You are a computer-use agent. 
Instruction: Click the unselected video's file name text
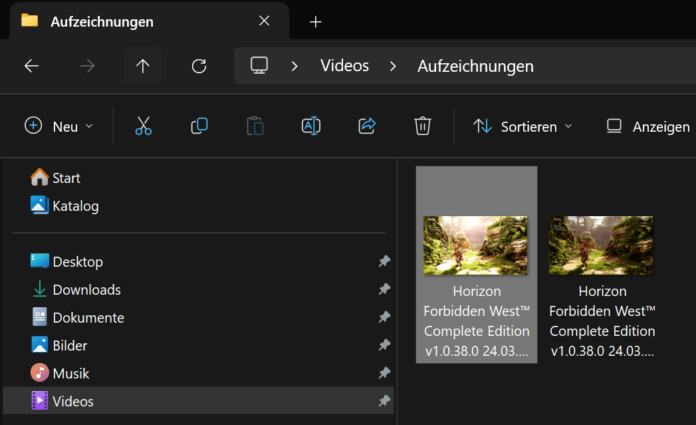[x=602, y=321]
